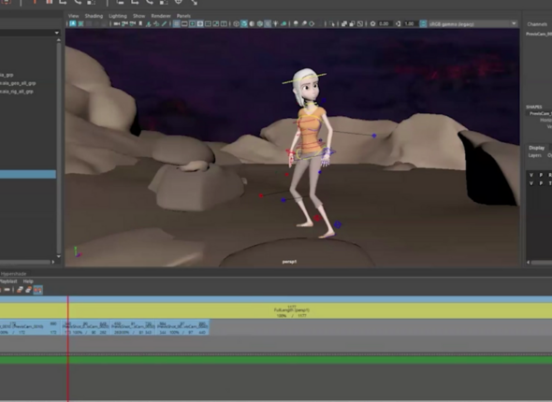Select the rig_all_grp item in outliner
Image resolution: width=552 pixels, height=402 pixels.
17,92
